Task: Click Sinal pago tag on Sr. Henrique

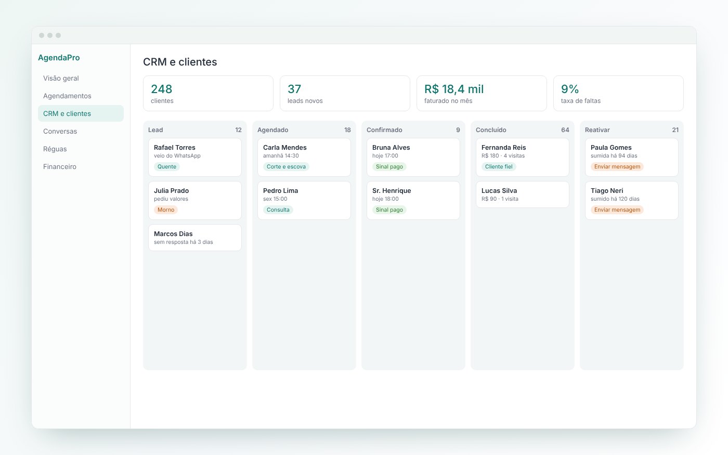Action: click(389, 210)
